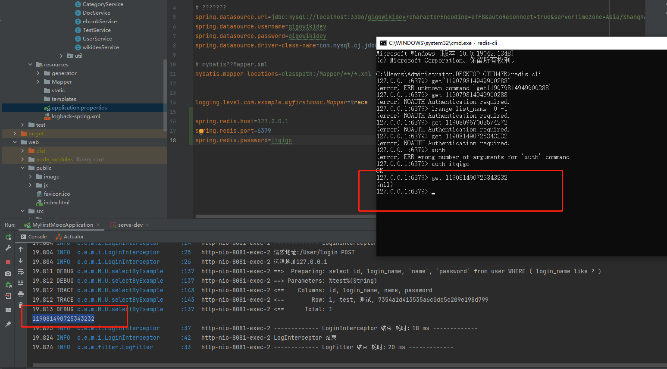Expand the Mapper folder
Screen dimensions: 667x369
click(x=38, y=82)
